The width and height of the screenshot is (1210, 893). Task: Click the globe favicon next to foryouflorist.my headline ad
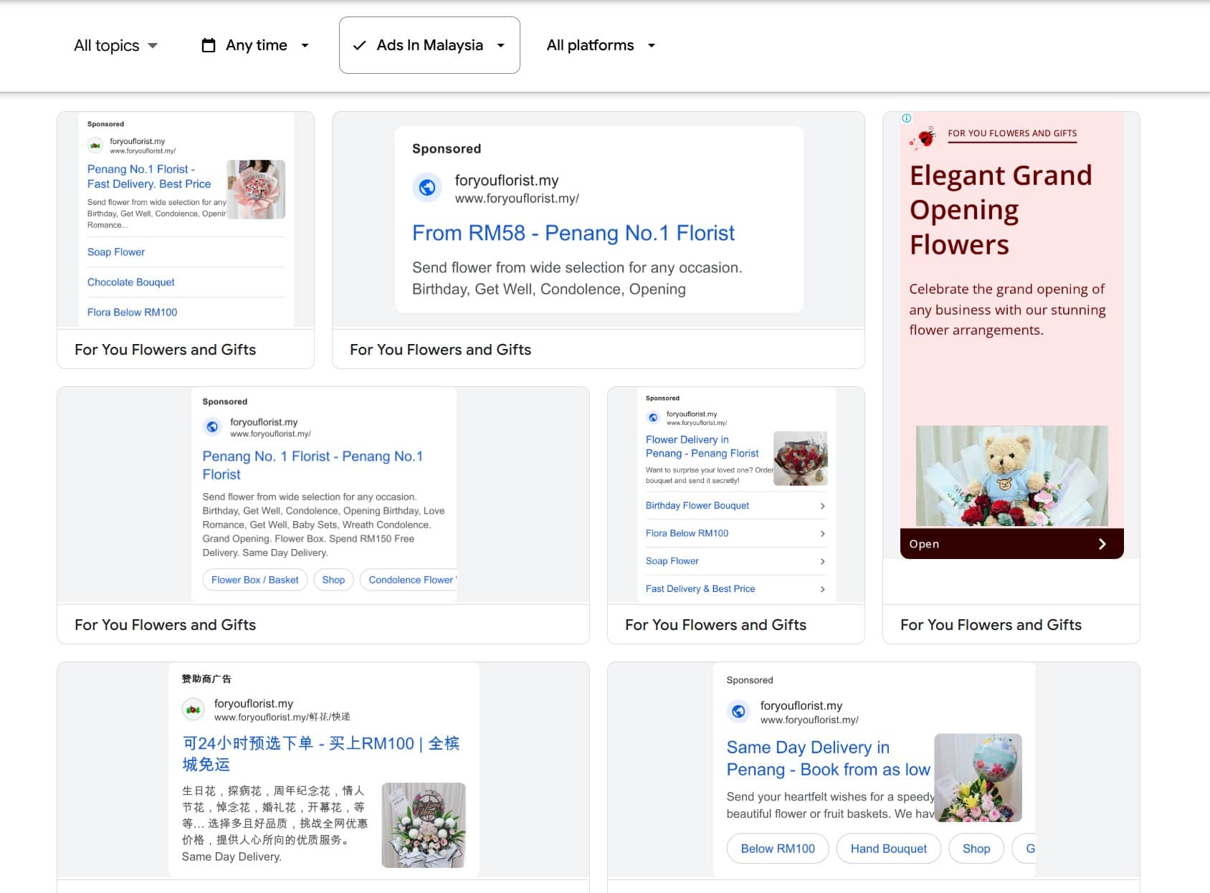[428, 188]
